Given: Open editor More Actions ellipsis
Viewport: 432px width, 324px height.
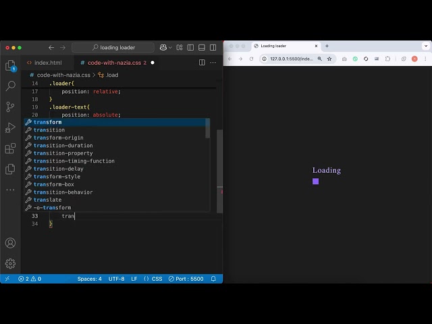Looking at the screenshot, I should (213, 63).
